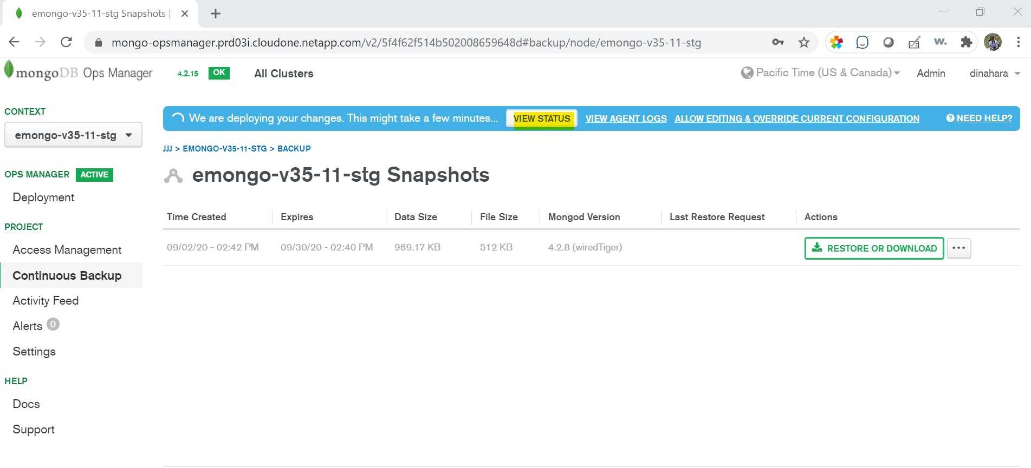Open the chat bubble extension
The height and width of the screenshot is (468, 1031).
(863, 42)
